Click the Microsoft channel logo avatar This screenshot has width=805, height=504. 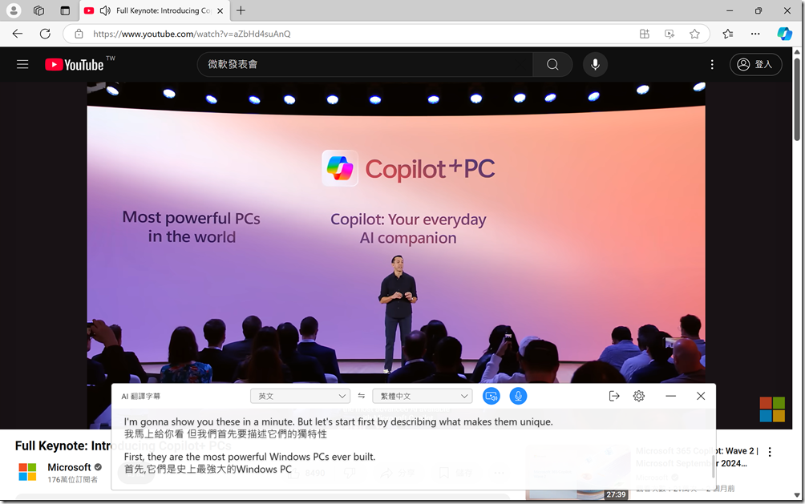[x=27, y=472]
